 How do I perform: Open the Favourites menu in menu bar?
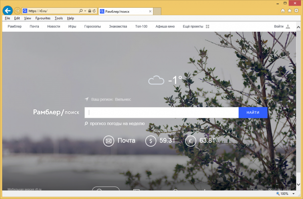[43, 18]
